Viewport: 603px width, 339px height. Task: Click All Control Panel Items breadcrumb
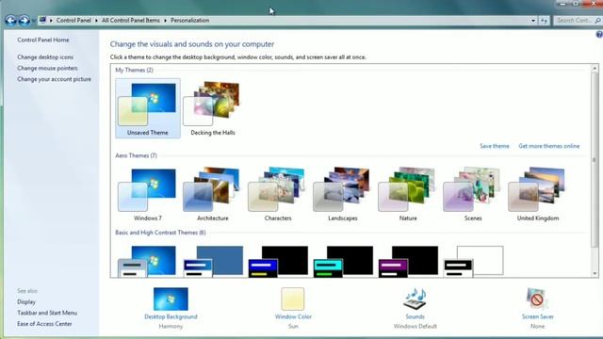click(131, 21)
